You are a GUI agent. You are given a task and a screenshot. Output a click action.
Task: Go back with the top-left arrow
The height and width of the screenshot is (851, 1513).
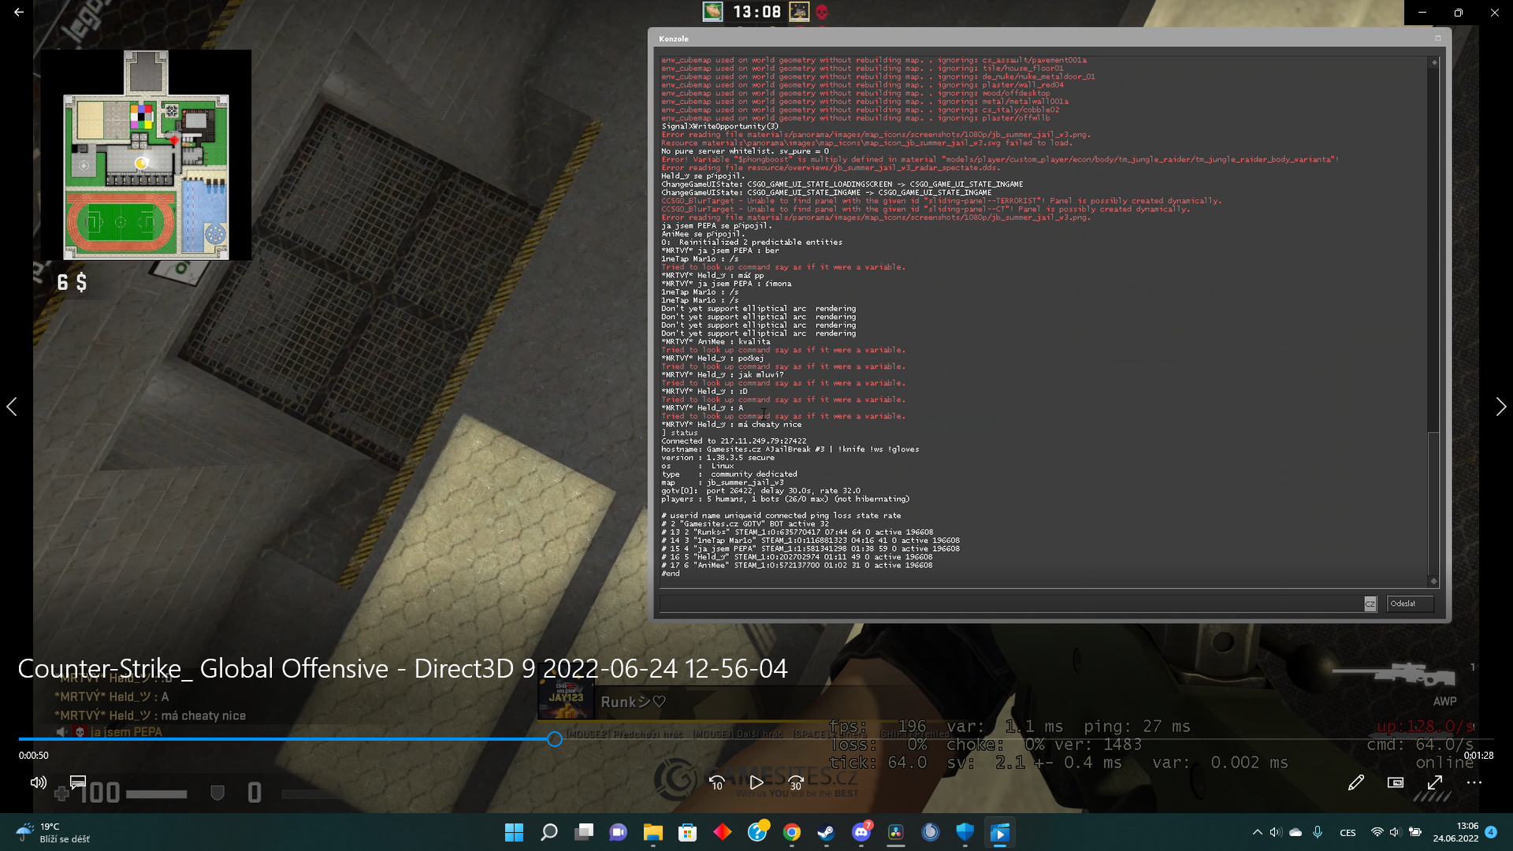tap(19, 13)
